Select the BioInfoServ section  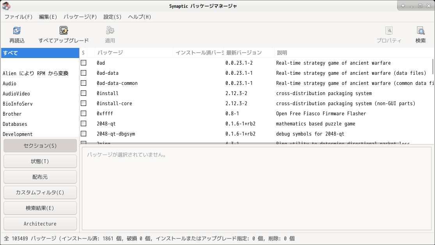pos(40,104)
